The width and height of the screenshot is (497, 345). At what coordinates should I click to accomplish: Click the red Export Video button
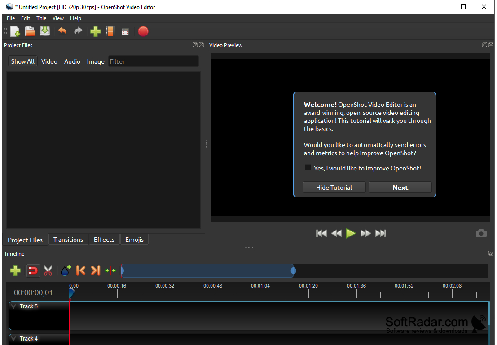coord(143,31)
